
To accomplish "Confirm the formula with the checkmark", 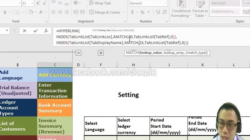I will tap(36, 31).
